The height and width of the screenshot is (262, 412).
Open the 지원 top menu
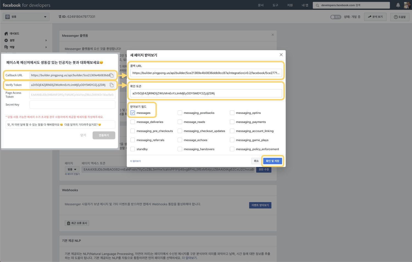tap(290, 5)
